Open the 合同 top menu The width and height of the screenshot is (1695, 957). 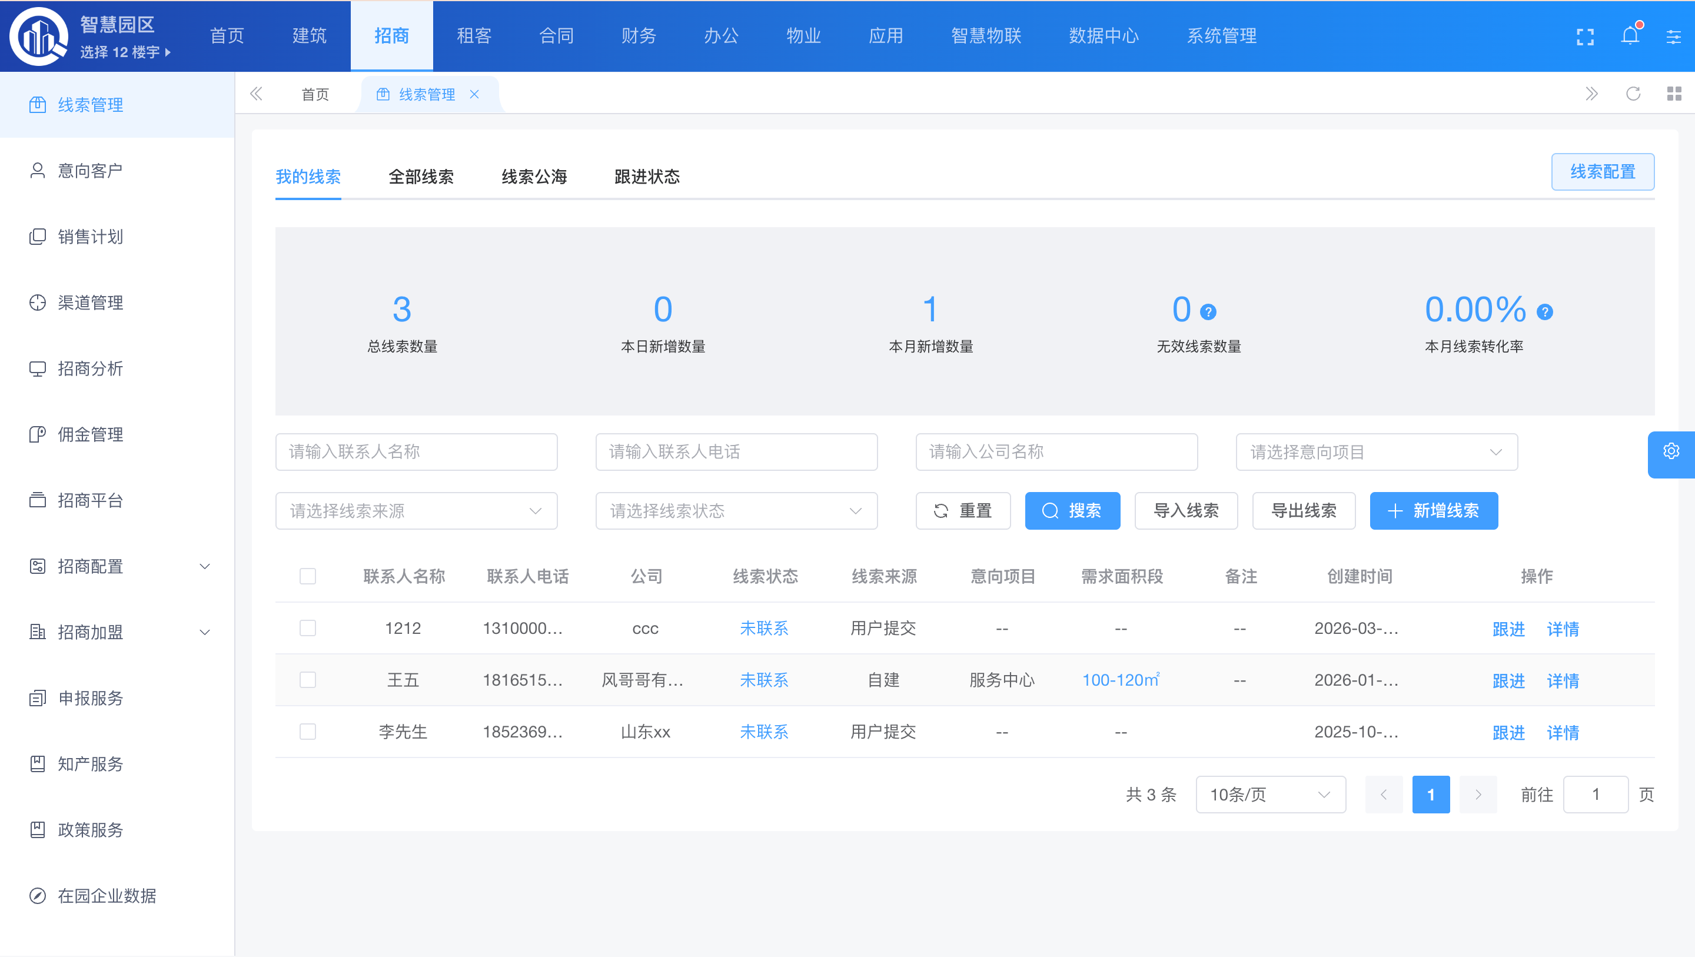(556, 36)
